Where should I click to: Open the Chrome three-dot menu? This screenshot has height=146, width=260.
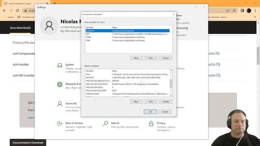pyautogui.click(x=256, y=11)
